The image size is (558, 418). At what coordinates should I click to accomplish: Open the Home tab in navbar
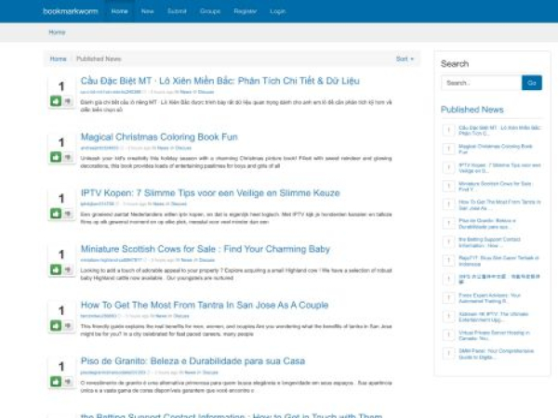pos(120,11)
